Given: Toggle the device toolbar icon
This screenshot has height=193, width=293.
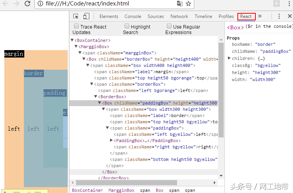Looking at the screenshot, I should (x=86, y=16).
